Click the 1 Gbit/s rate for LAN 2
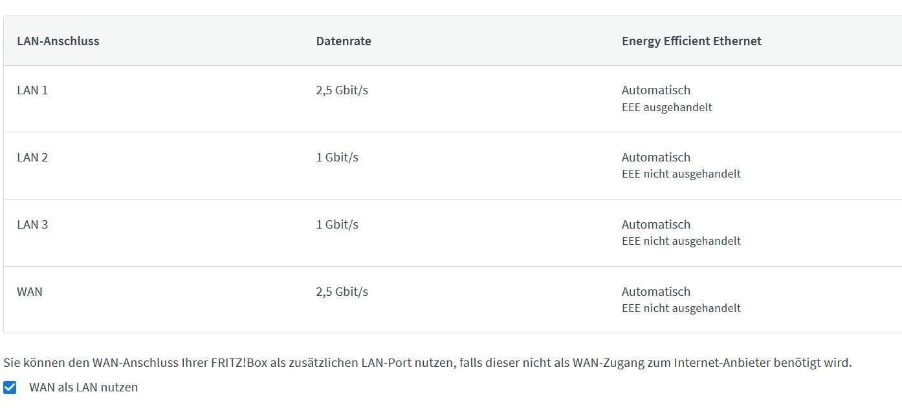This screenshot has height=414, width=902. tap(337, 158)
